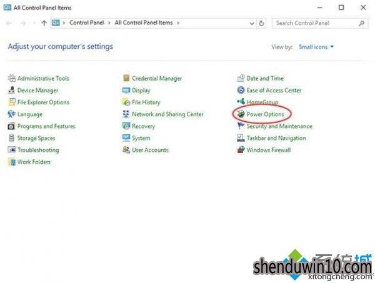
Task: Click the Programs and Features icon
Action: coord(11,126)
